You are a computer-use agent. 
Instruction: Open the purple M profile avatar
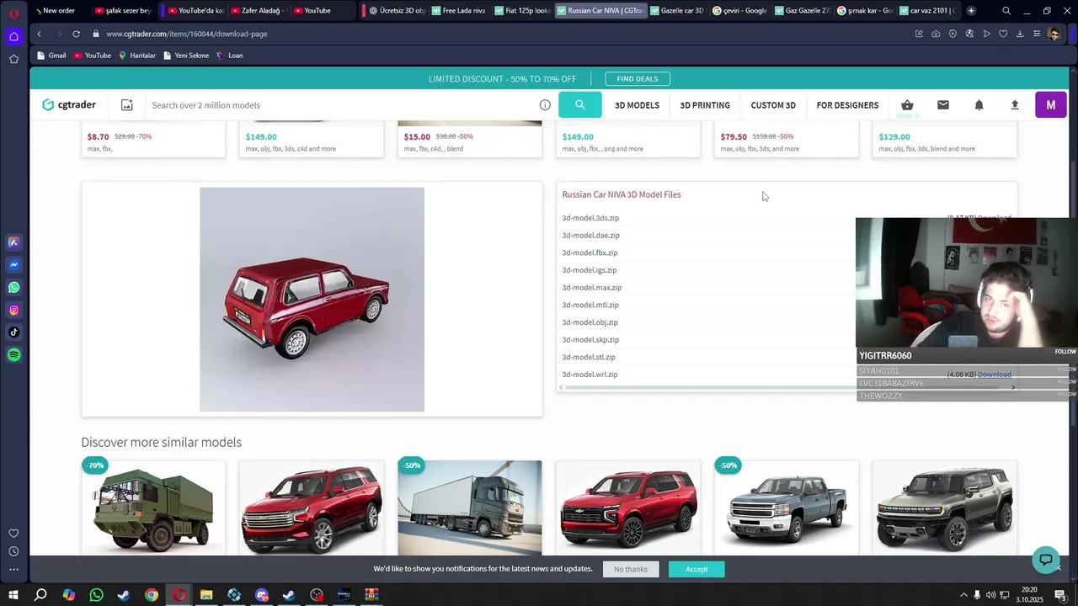tap(1050, 105)
